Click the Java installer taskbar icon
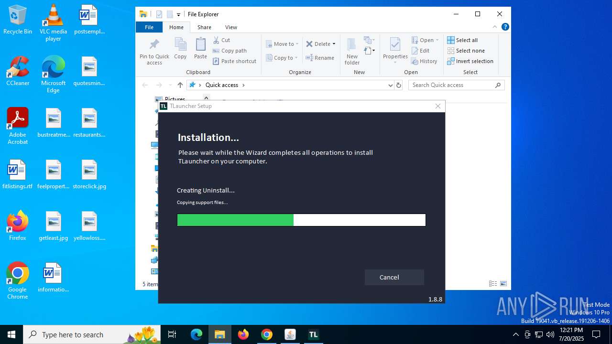Image resolution: width=612 pixels, height=344 pixels. coord(290,334)
